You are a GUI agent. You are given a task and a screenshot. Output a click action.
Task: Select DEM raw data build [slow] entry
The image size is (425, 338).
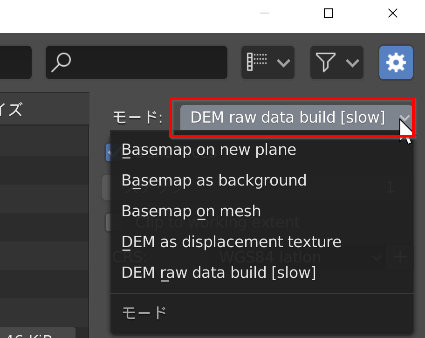tap(219, 273)
